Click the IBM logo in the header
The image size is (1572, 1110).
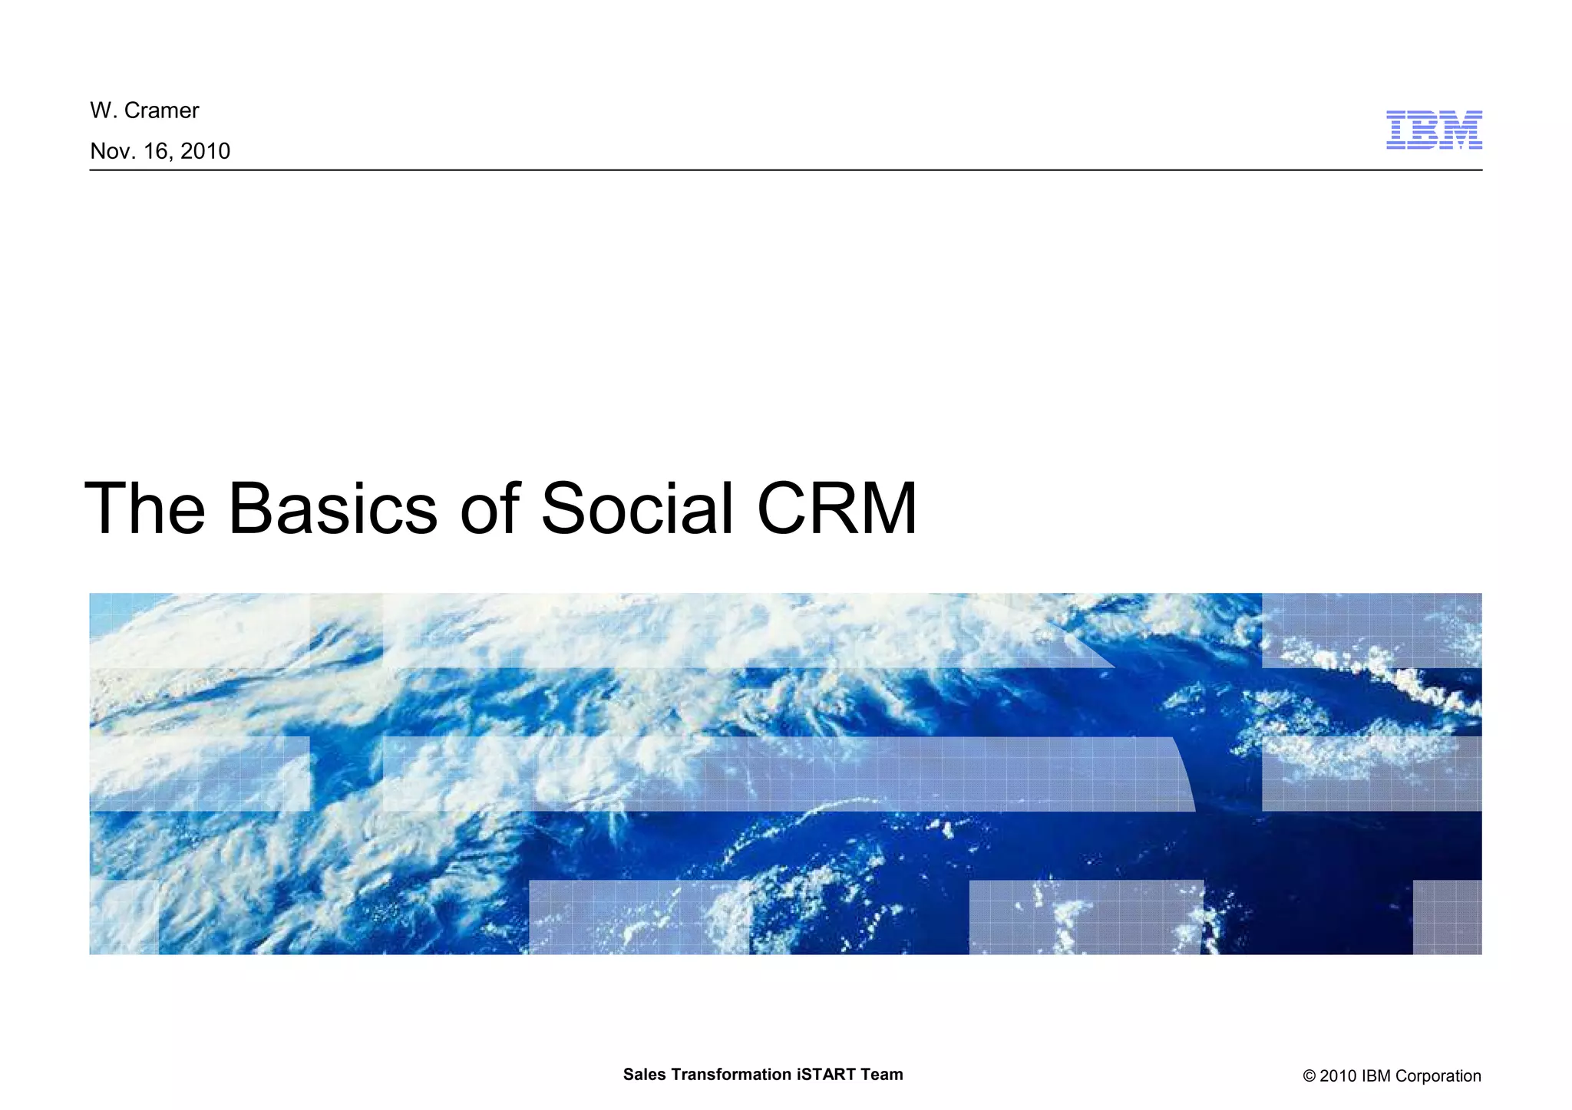pyautogui.click(x=1433, y=130)
